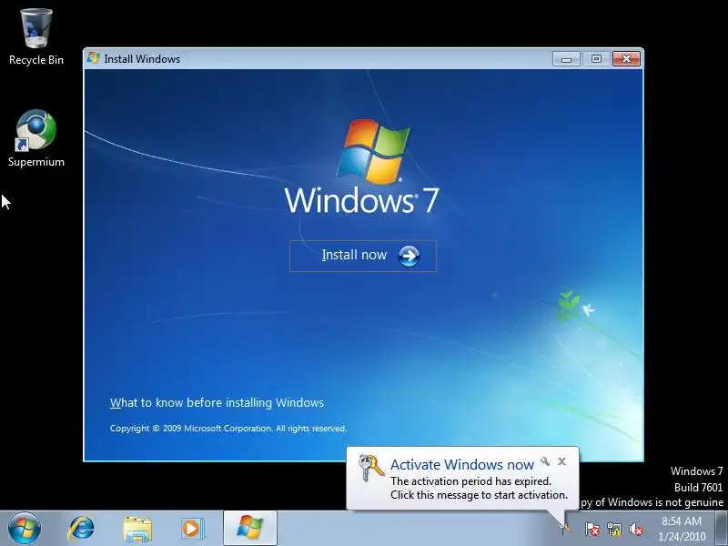Viewport: 728px width, 546px height.
Task: Open the Windows Start menu orb
Action: [25, 529]
